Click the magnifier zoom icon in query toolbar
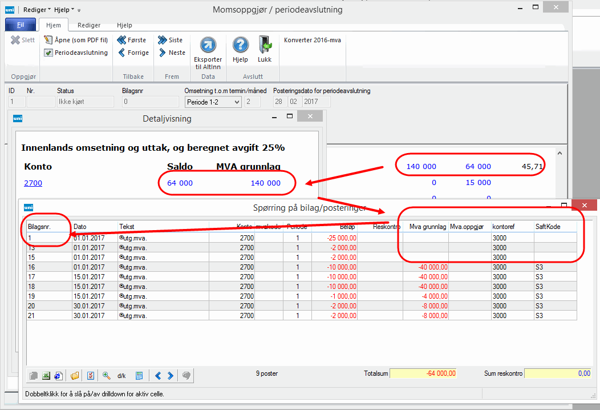Viewport: 600px width, 410px height. coord(107,376)
